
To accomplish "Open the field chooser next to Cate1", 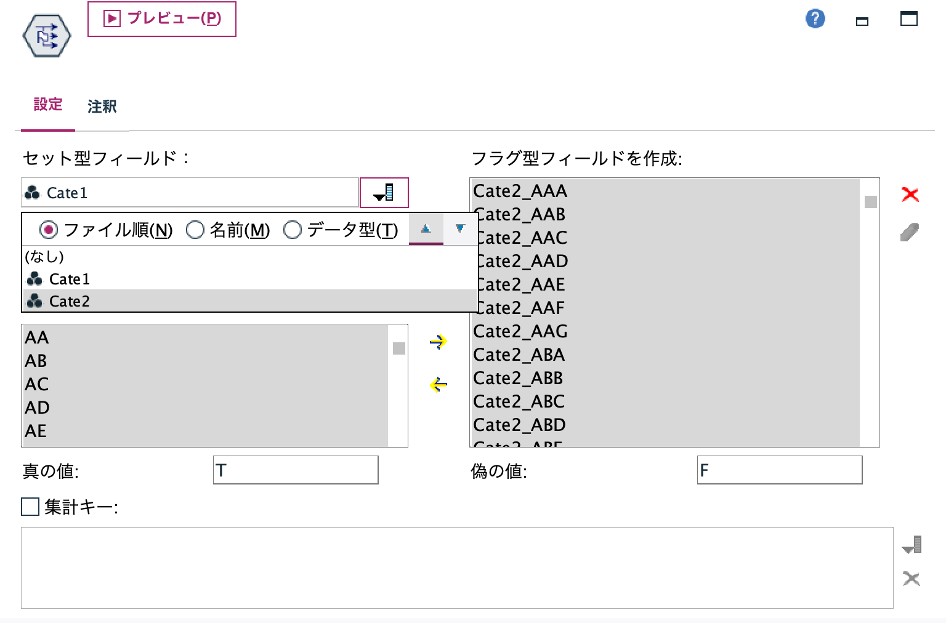I will [x=384, y=193].
